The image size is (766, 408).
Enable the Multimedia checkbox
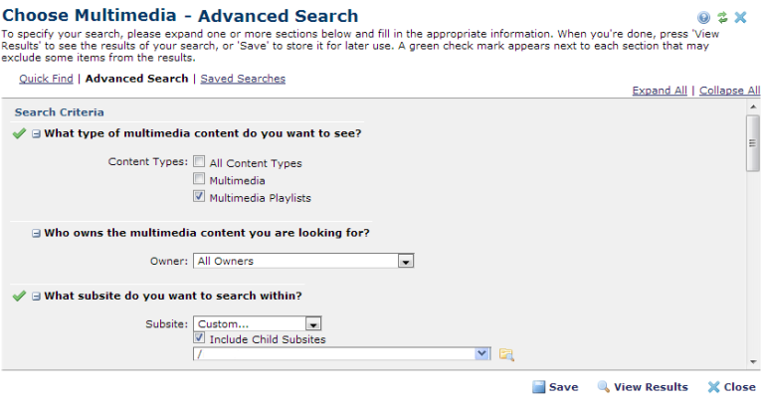[200, 180]
